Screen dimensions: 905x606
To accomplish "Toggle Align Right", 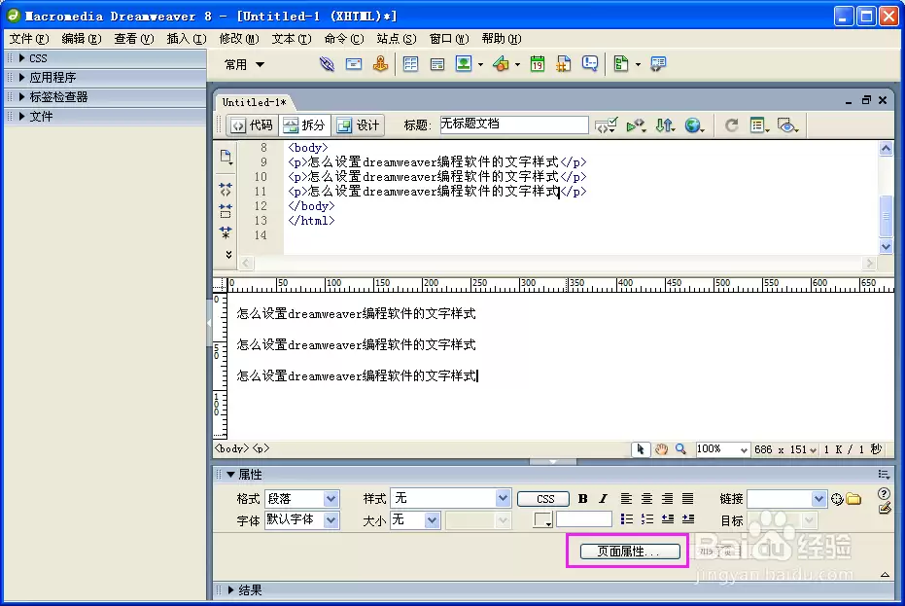I will 667,499.
